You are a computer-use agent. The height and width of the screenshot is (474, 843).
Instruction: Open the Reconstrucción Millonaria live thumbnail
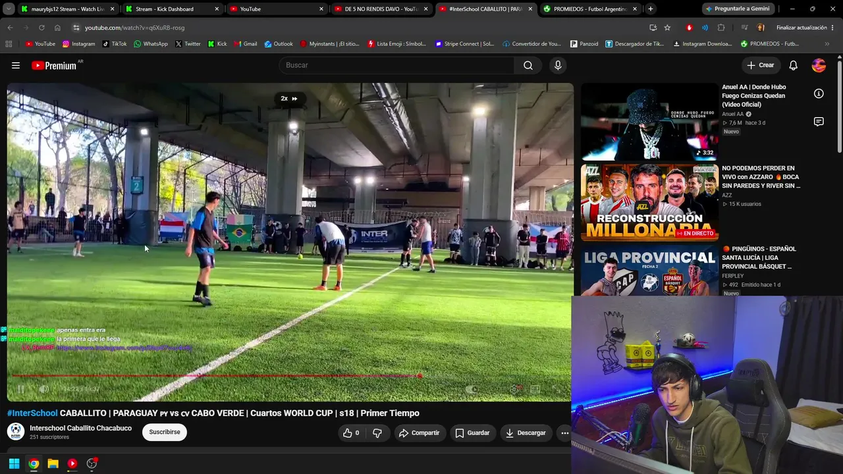tap(649, 203)
